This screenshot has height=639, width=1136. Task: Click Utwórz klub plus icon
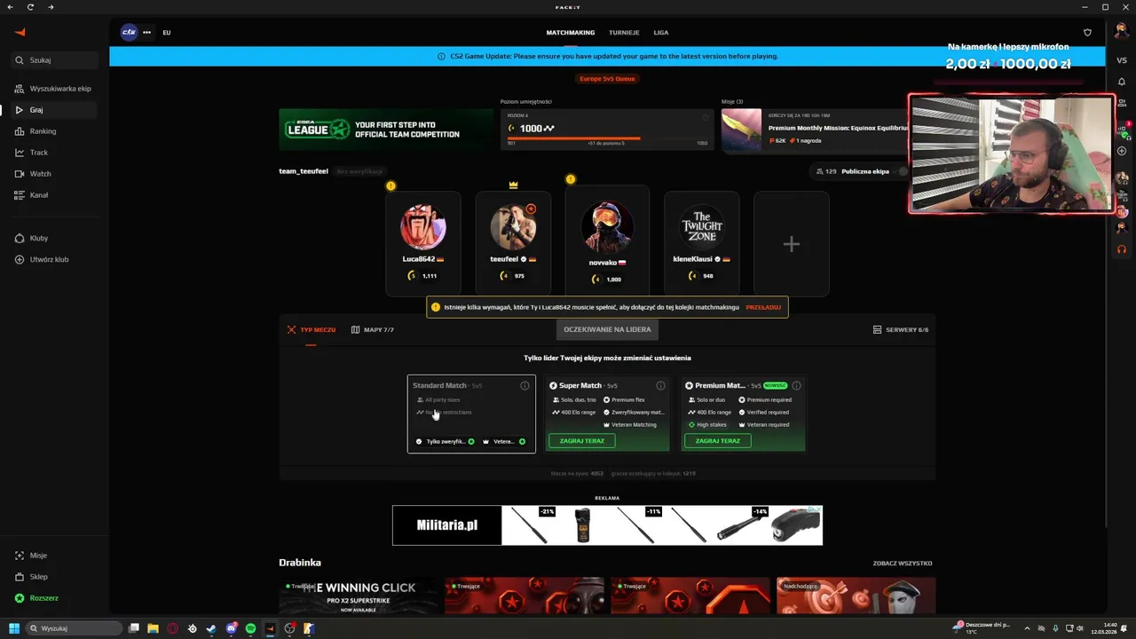(20, 259)
